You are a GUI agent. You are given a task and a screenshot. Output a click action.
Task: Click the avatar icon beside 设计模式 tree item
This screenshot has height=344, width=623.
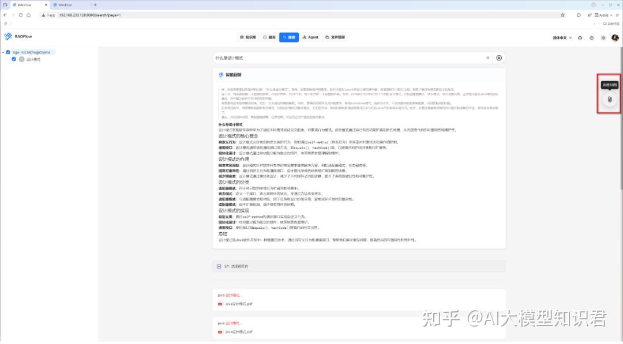click(22, 59)
